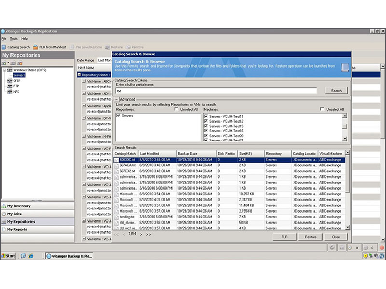Click the file icon of 60630C.txt row
The height and width of the screenshot is (289, 386).
(x=116, y=160)
